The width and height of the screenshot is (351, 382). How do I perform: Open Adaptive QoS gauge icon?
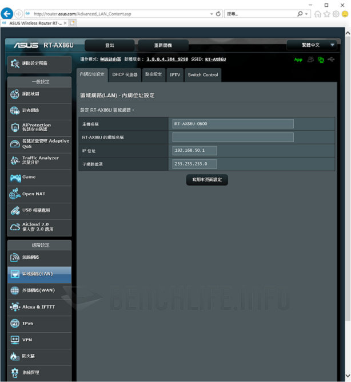(x=15, y=144)
